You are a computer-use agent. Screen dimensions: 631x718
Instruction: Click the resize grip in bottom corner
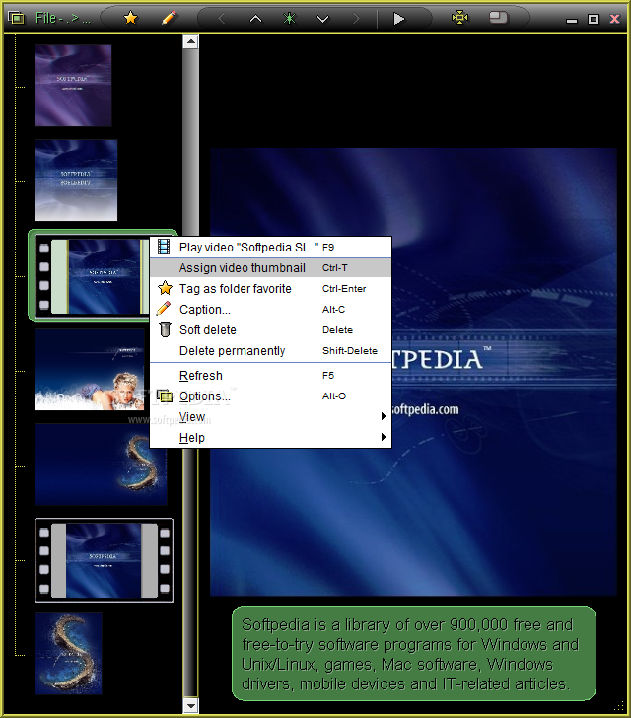[619, 706]
